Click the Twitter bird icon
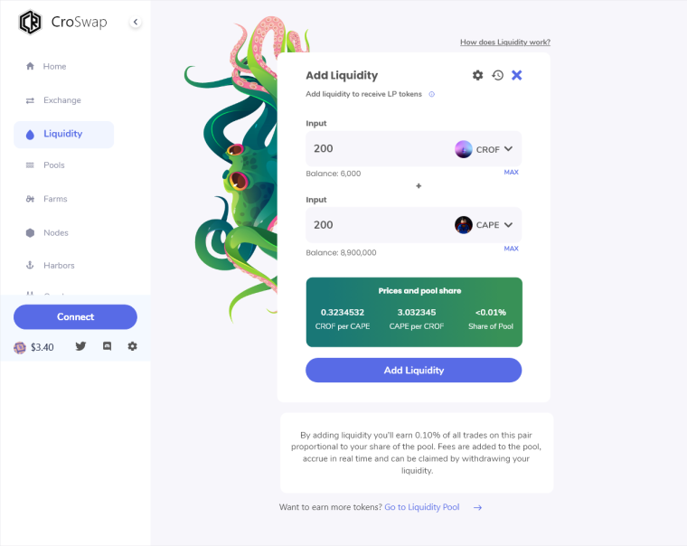687x546 pixels. tap(80, 346)
